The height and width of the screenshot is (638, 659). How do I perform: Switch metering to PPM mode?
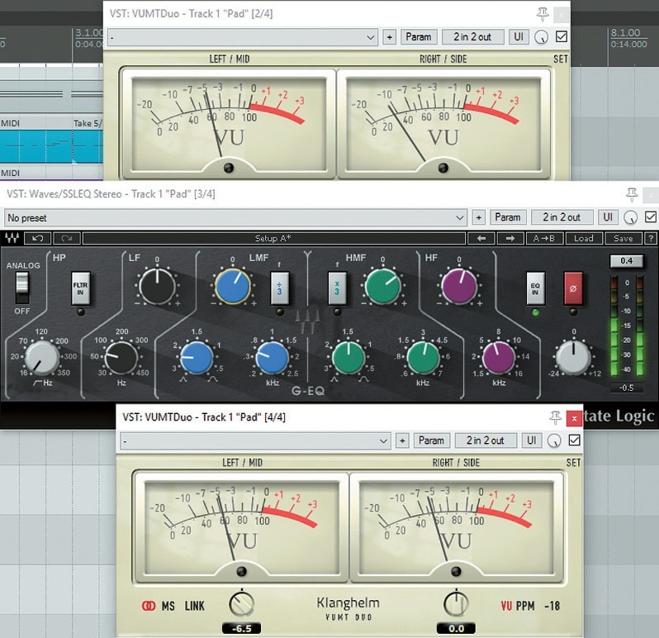click(x=525, y=606)
